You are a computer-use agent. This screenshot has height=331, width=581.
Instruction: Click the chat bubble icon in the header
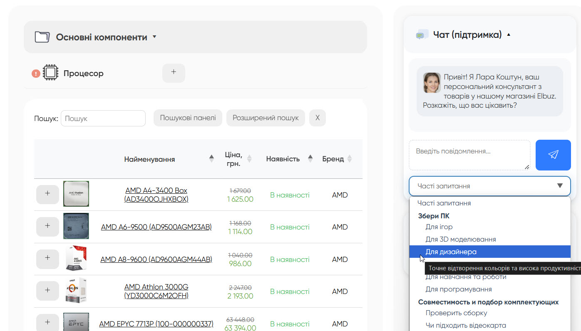422,35
